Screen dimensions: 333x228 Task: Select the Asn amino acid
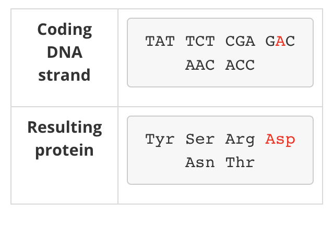(200, 163)
